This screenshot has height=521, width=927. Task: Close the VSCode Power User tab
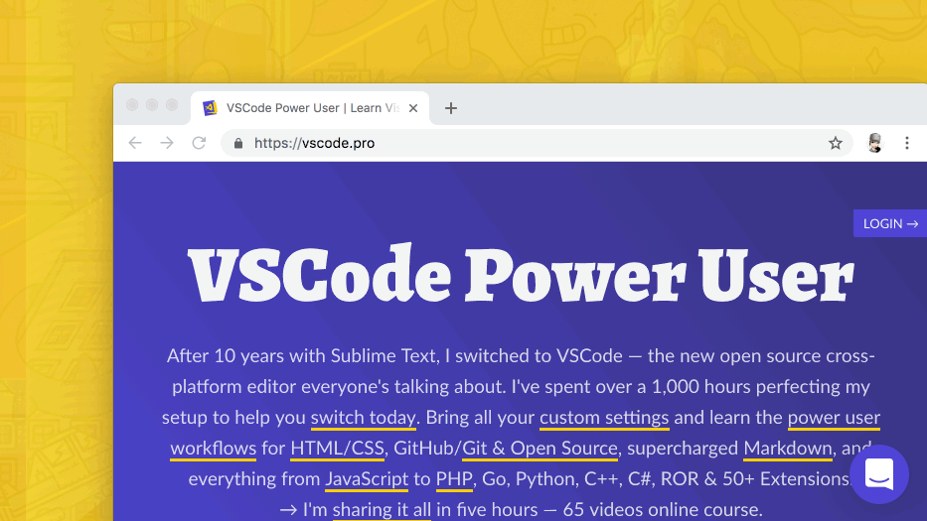tap(413, 108)
